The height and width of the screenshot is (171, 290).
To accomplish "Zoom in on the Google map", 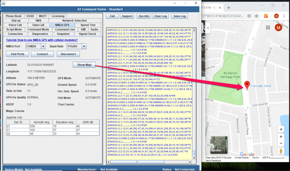I will pos(281,137).
